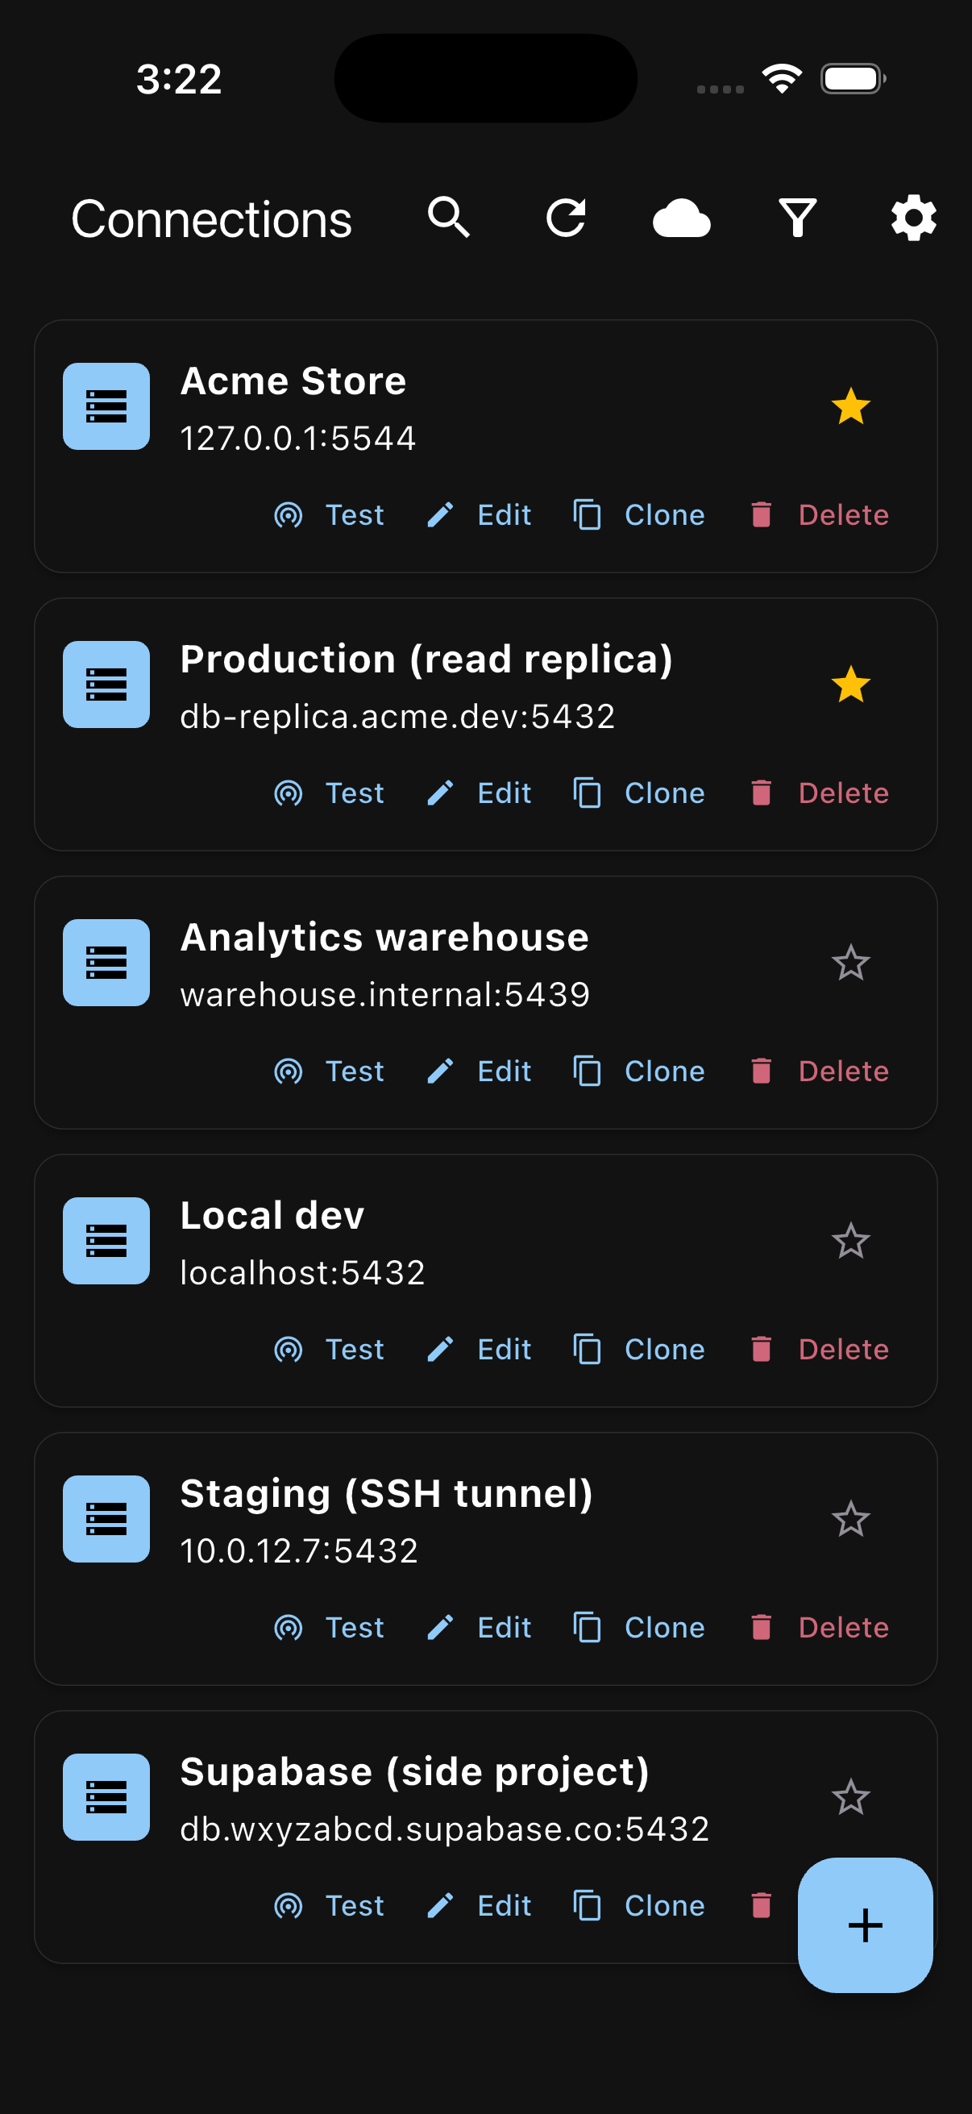
Task: Click trash icon on Supabase card
Action: [761, 1906]
